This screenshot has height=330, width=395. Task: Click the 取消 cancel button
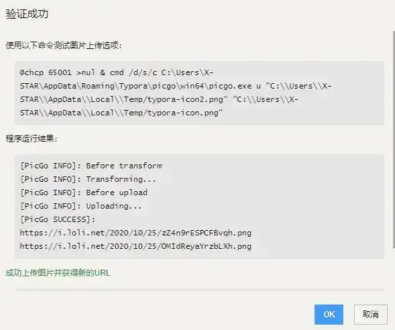(371, 315)
